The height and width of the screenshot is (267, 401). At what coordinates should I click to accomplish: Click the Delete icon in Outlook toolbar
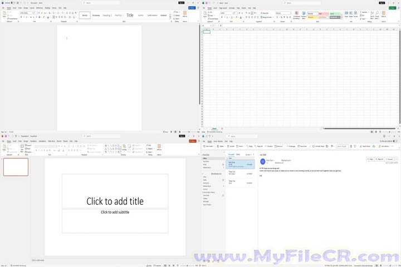point(220,146)
